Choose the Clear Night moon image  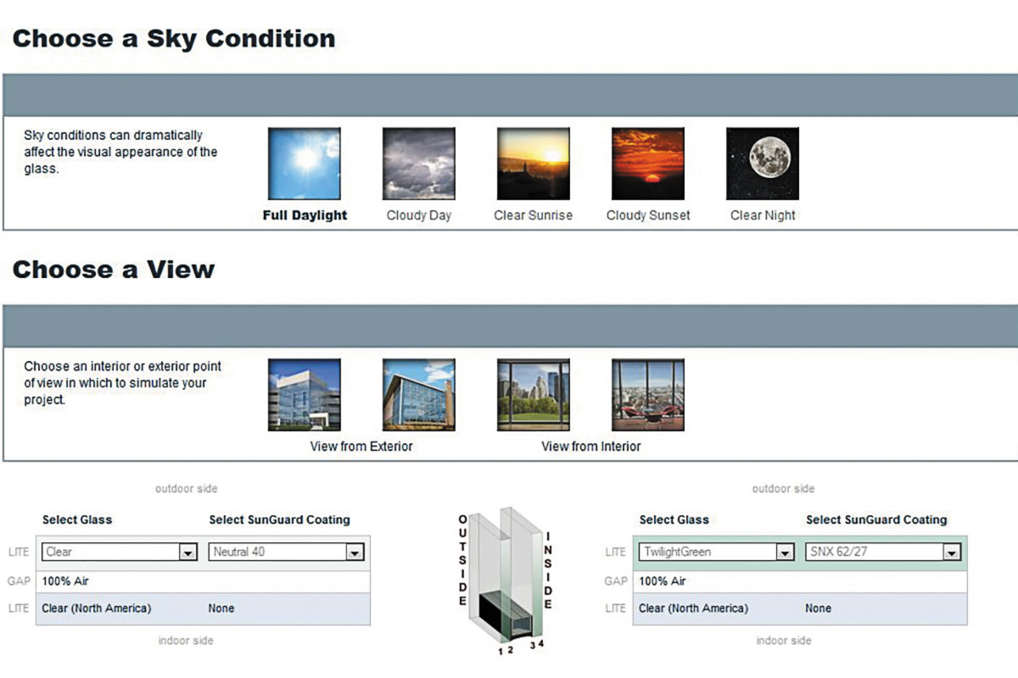pyautogui.click(x=763, y=164)
